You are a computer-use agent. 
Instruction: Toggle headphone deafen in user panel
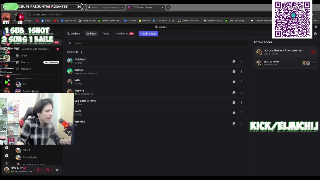[x=47, y=170]
